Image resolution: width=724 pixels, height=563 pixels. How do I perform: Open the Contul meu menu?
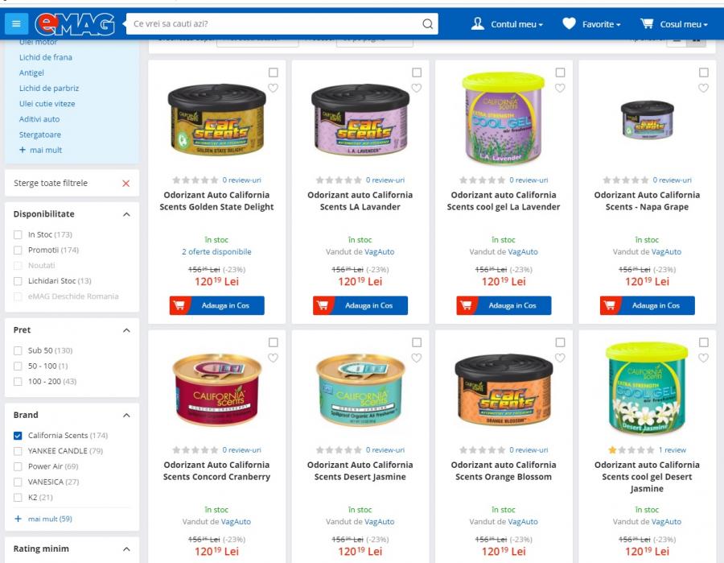(x=507, y=24)
